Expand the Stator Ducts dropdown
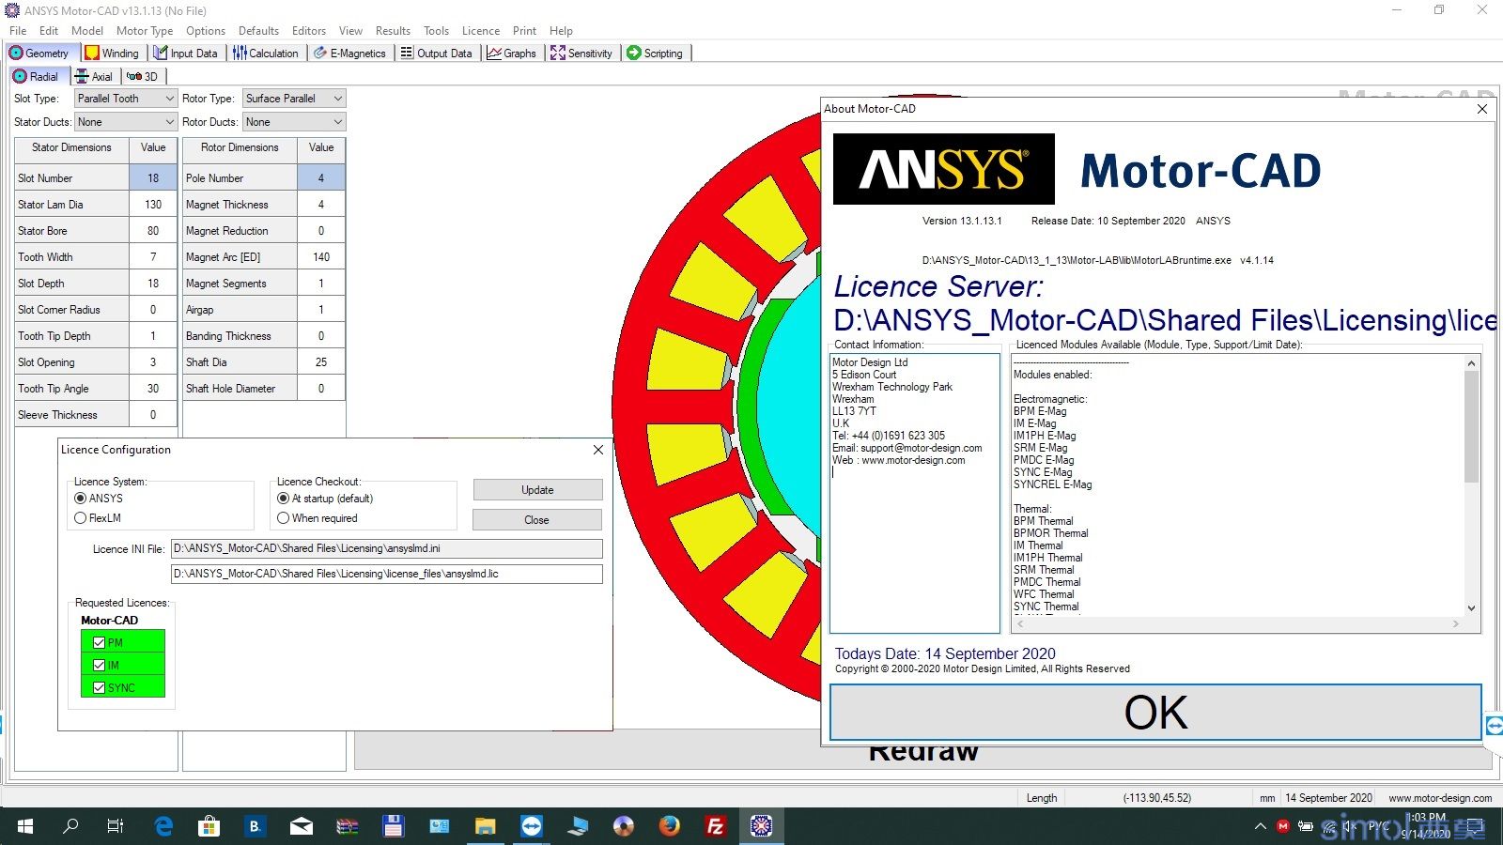The width and height of the screenshot is (1503, 845). point(169,122)
